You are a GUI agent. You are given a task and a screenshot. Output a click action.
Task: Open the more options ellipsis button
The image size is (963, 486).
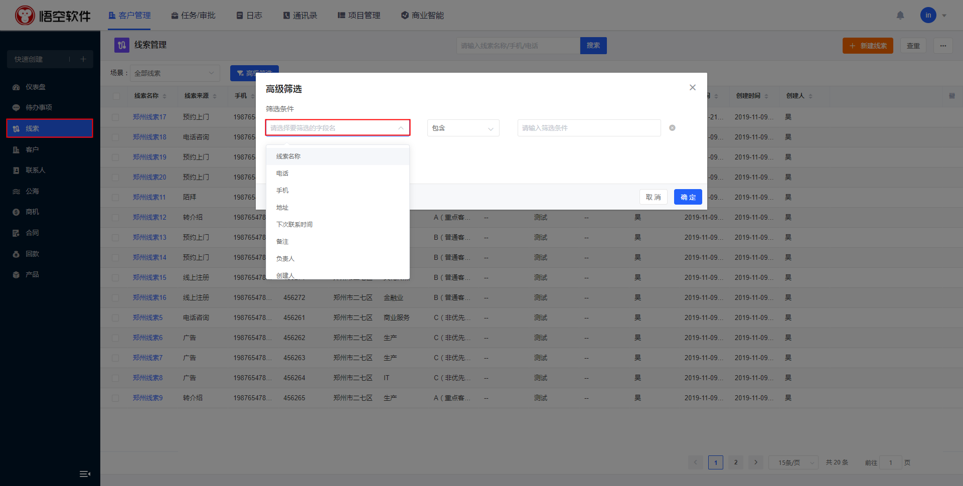click(x=943, y=46)
